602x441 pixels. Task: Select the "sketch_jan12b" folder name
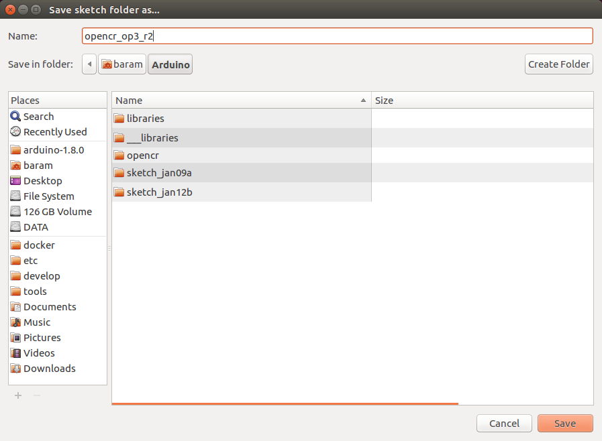(160, 192)
